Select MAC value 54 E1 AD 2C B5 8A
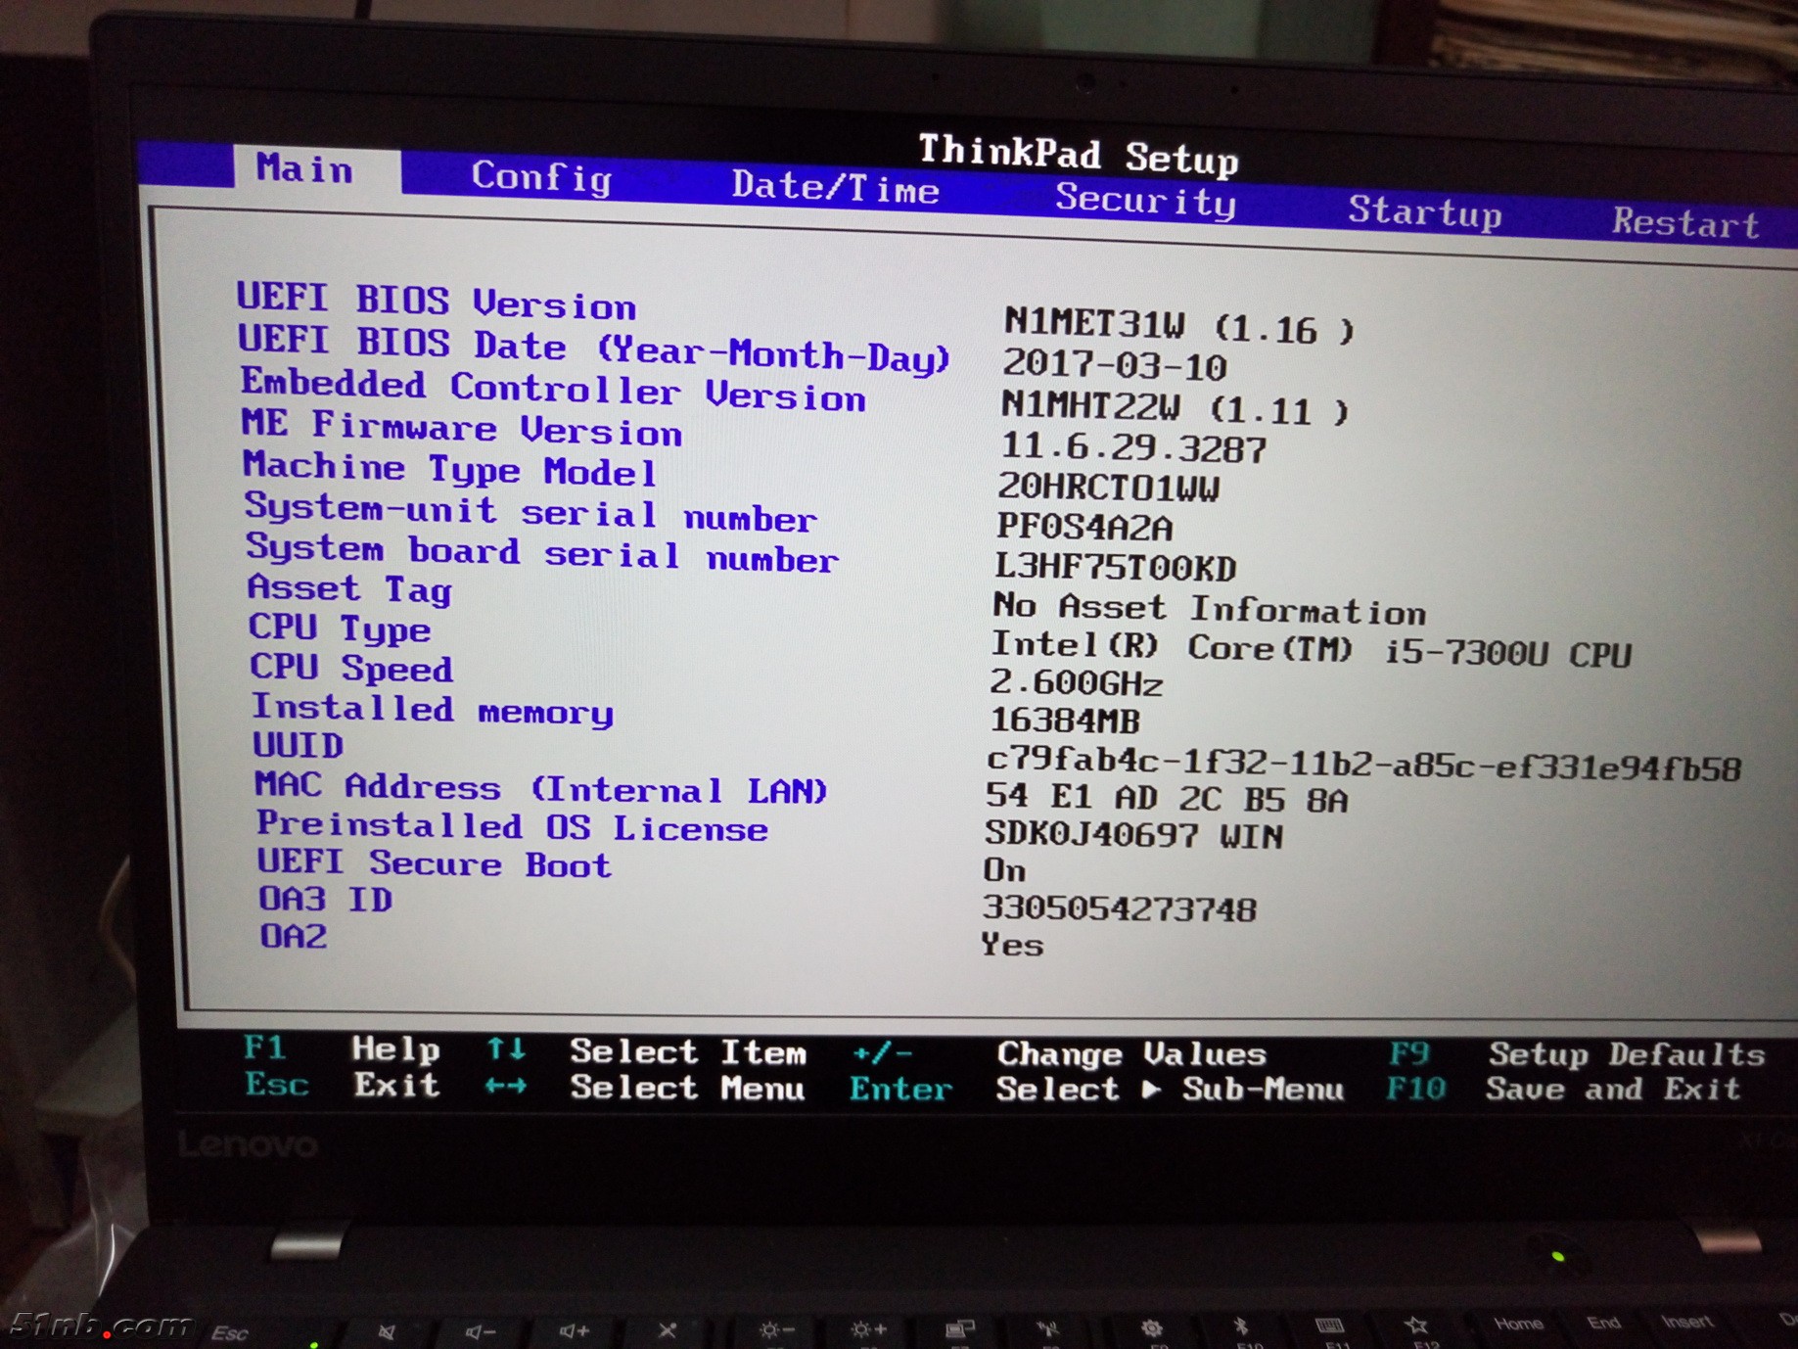The height and width of the screenshot is (1349, 1798). pos(1167,800)
